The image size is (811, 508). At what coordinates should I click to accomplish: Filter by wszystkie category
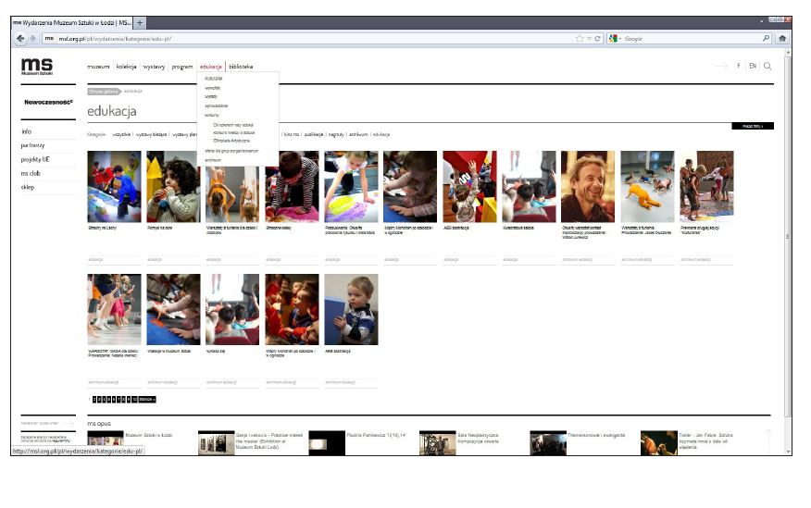121,134
